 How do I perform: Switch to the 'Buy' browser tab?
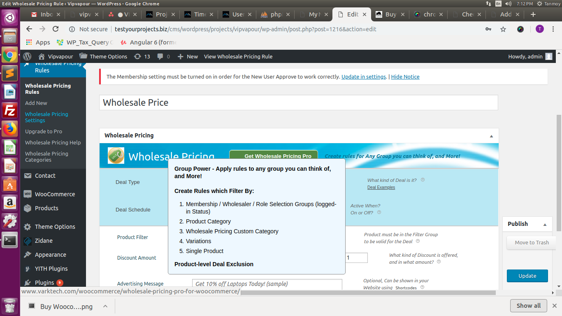click(x=390, y=14)
